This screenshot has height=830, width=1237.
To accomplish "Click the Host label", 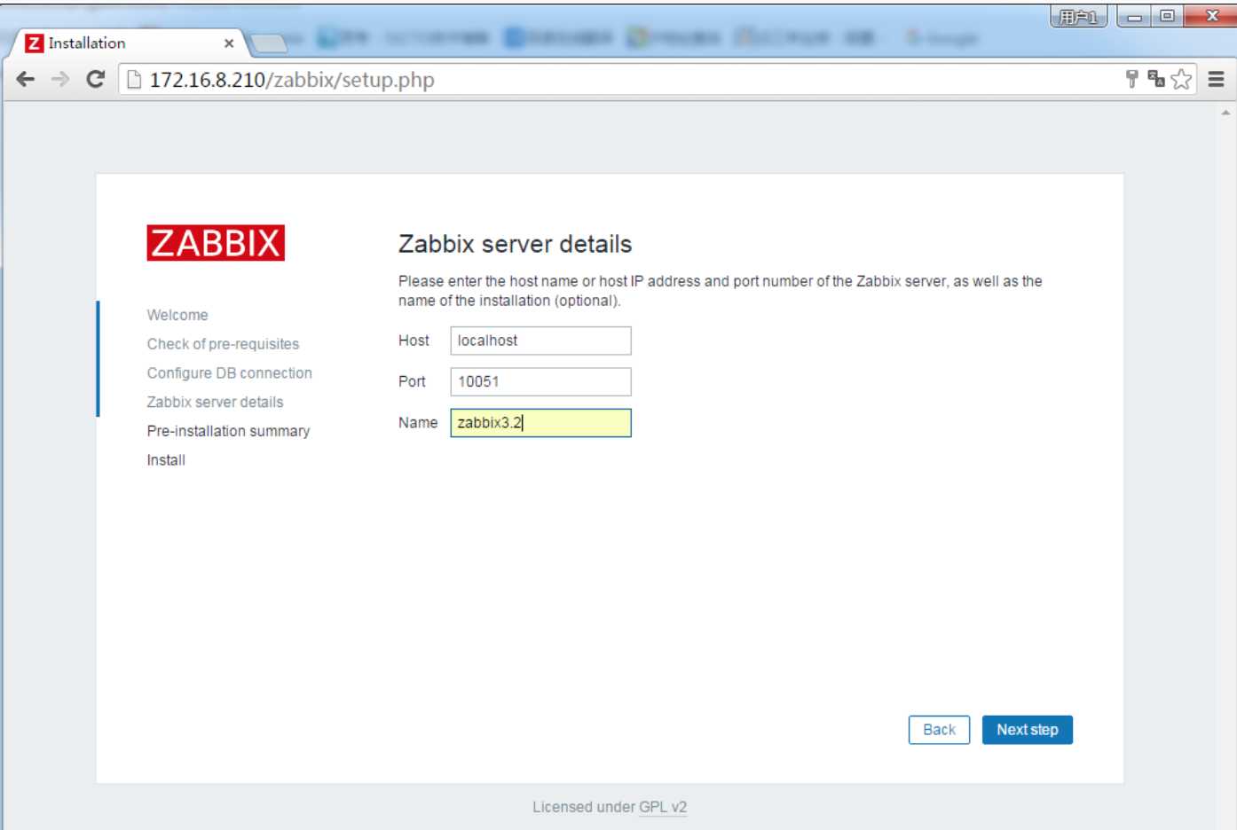I will click(x=414, y=341).
